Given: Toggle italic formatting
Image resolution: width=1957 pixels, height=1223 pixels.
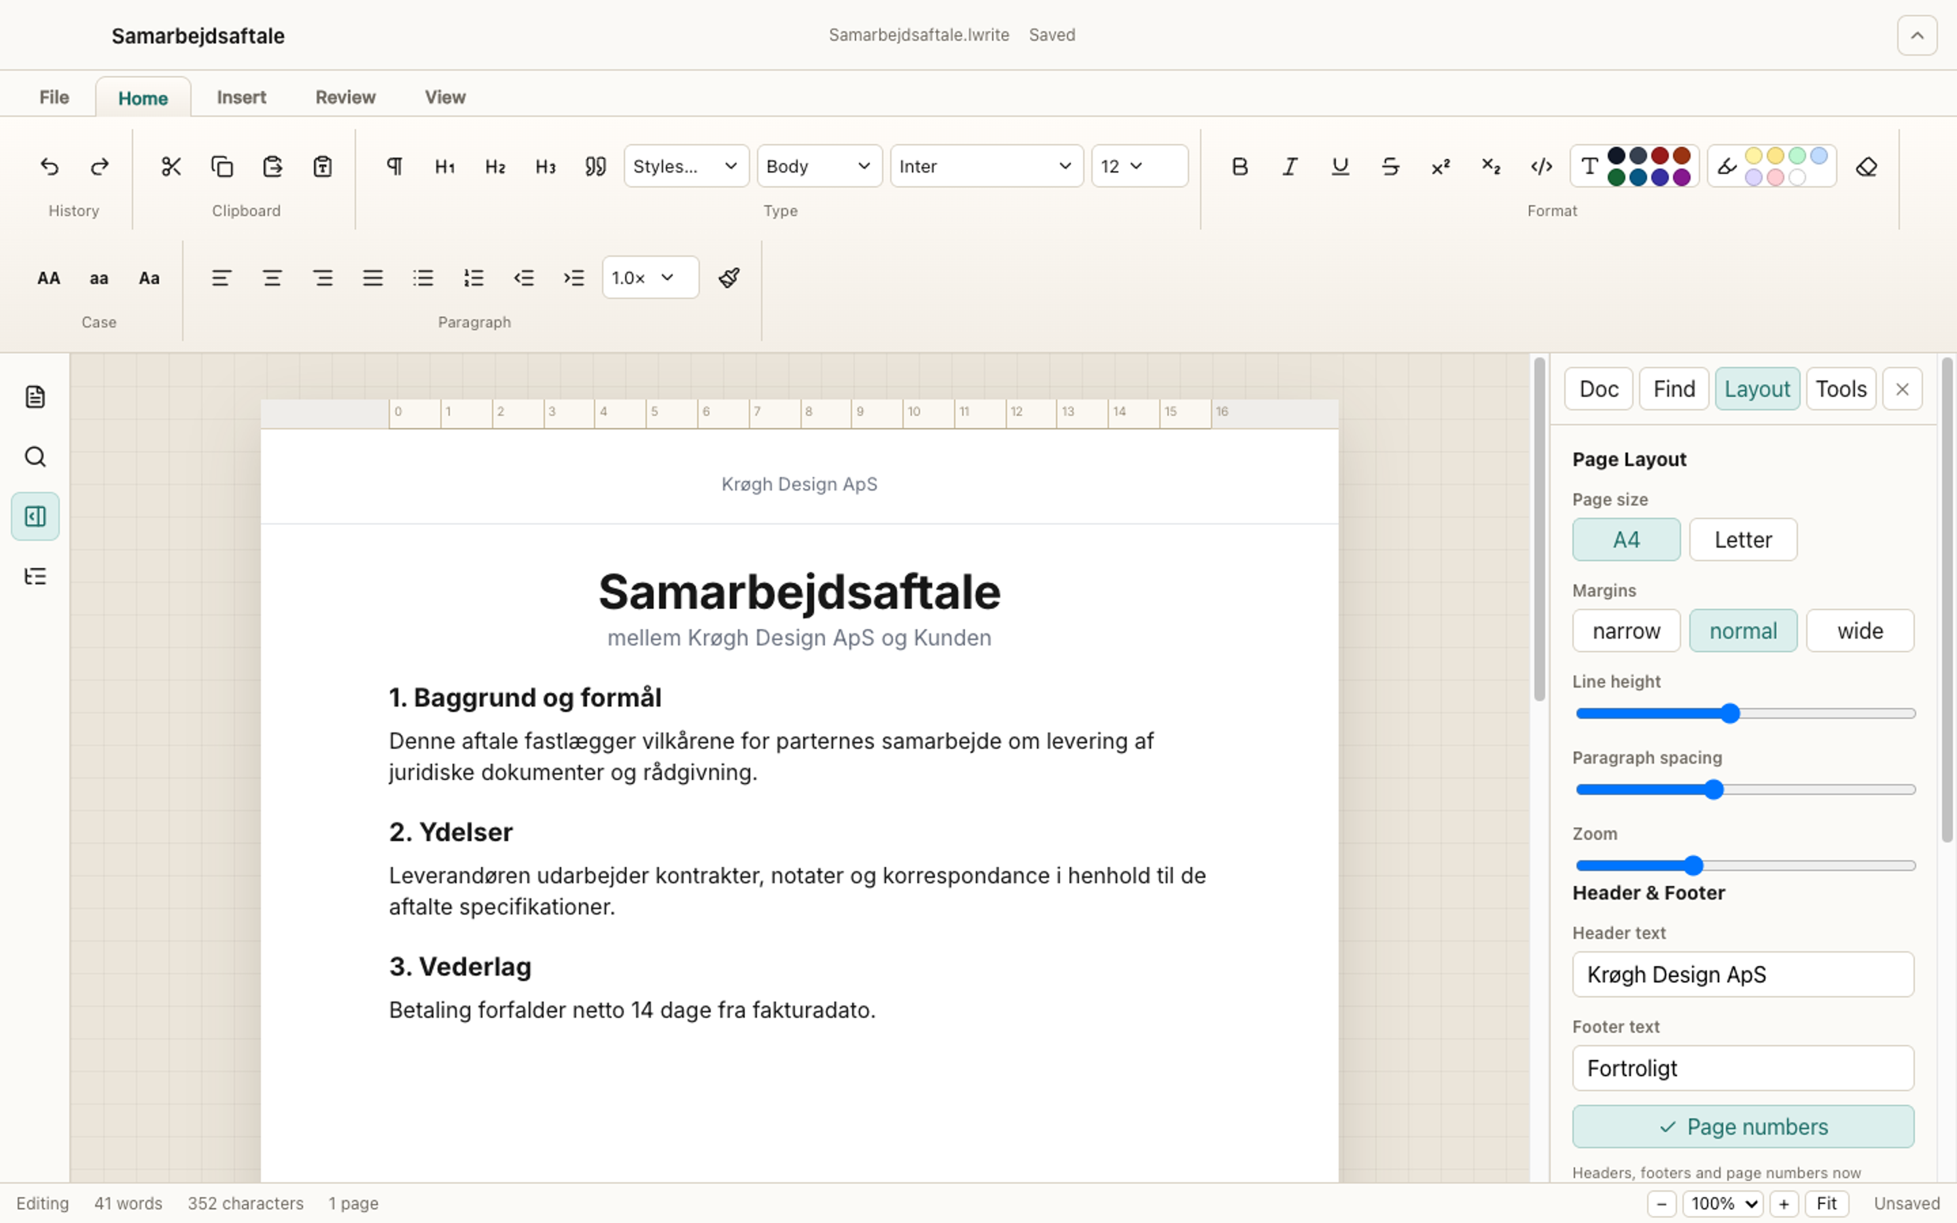Looking at the screenshot, I should 1290,166.
